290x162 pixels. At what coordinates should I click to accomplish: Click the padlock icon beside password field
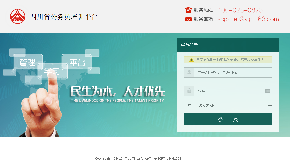coord(189,91)
